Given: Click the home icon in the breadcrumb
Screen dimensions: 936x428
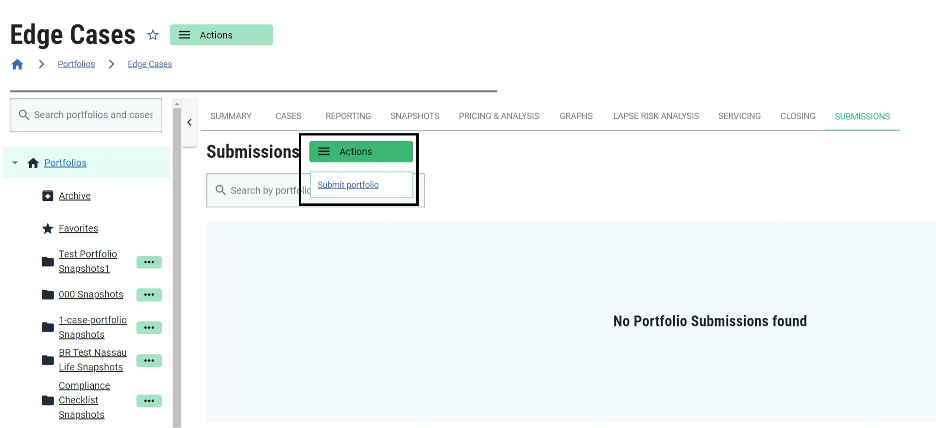Looking at the screenshot, I should tap(17, 64).
